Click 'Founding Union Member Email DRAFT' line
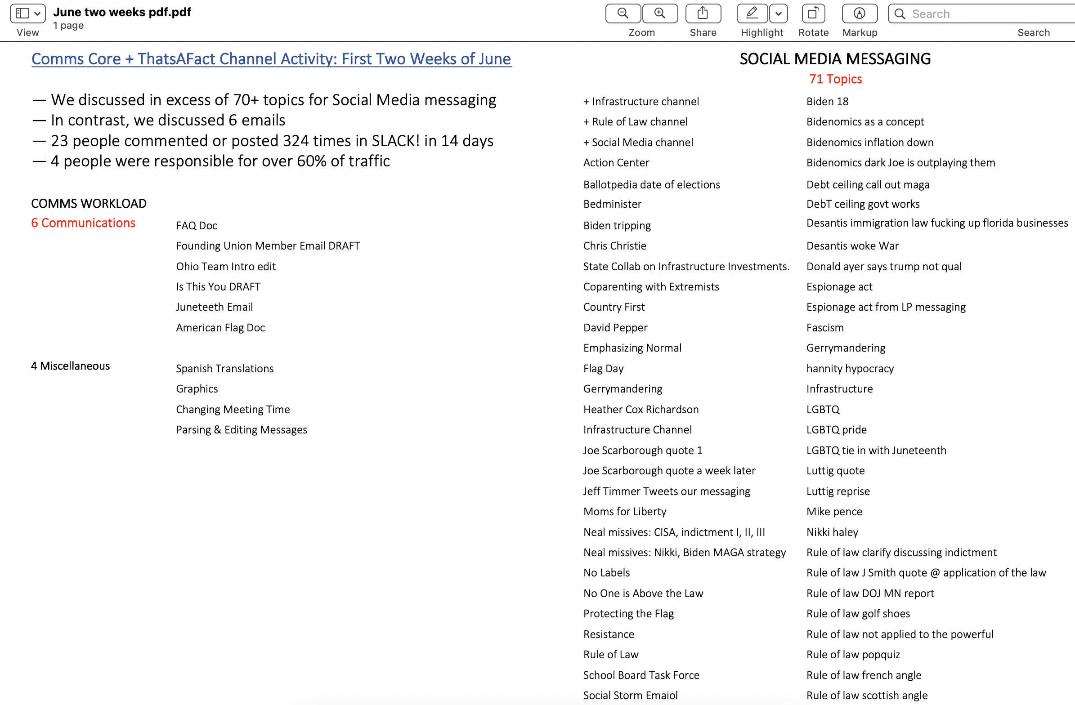The height and width of the screenshot is (705, 1075). (268, 245)
